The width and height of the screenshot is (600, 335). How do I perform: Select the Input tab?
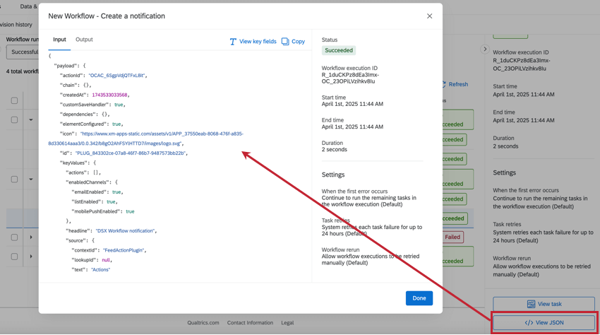point(59,40)
